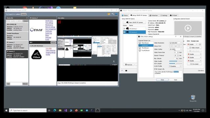Launch Microsoft Edge from taskbar

click(x=55, y=110)
